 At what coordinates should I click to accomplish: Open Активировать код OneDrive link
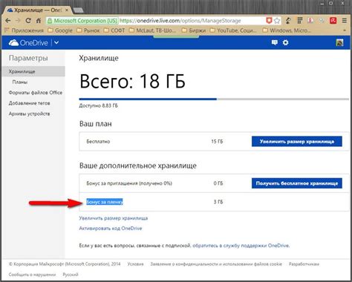click(111, 229)
